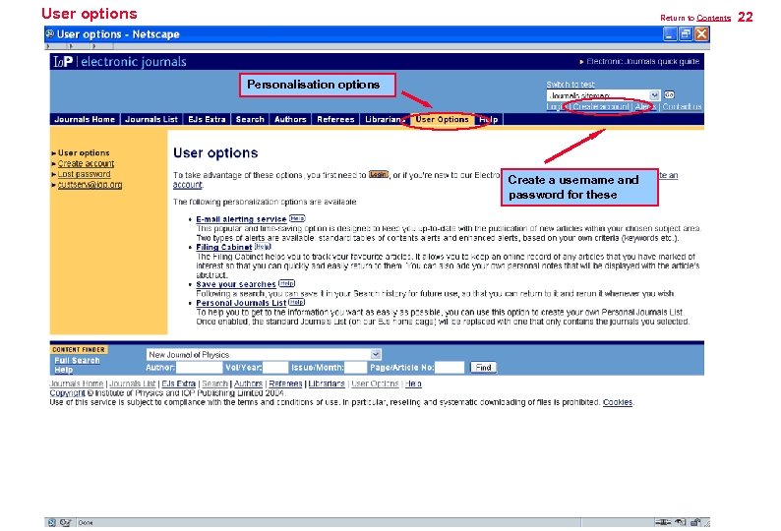Click Journals List in the footer links
The width and height of the screenshot is (781, 531).
click(x=133, y=383)
